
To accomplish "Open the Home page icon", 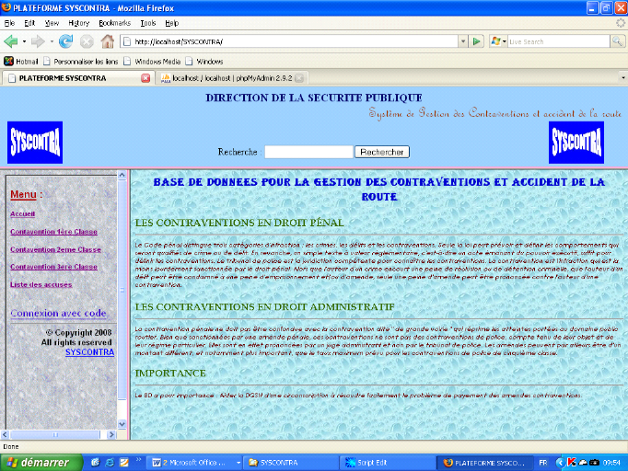I will point(108,41).
